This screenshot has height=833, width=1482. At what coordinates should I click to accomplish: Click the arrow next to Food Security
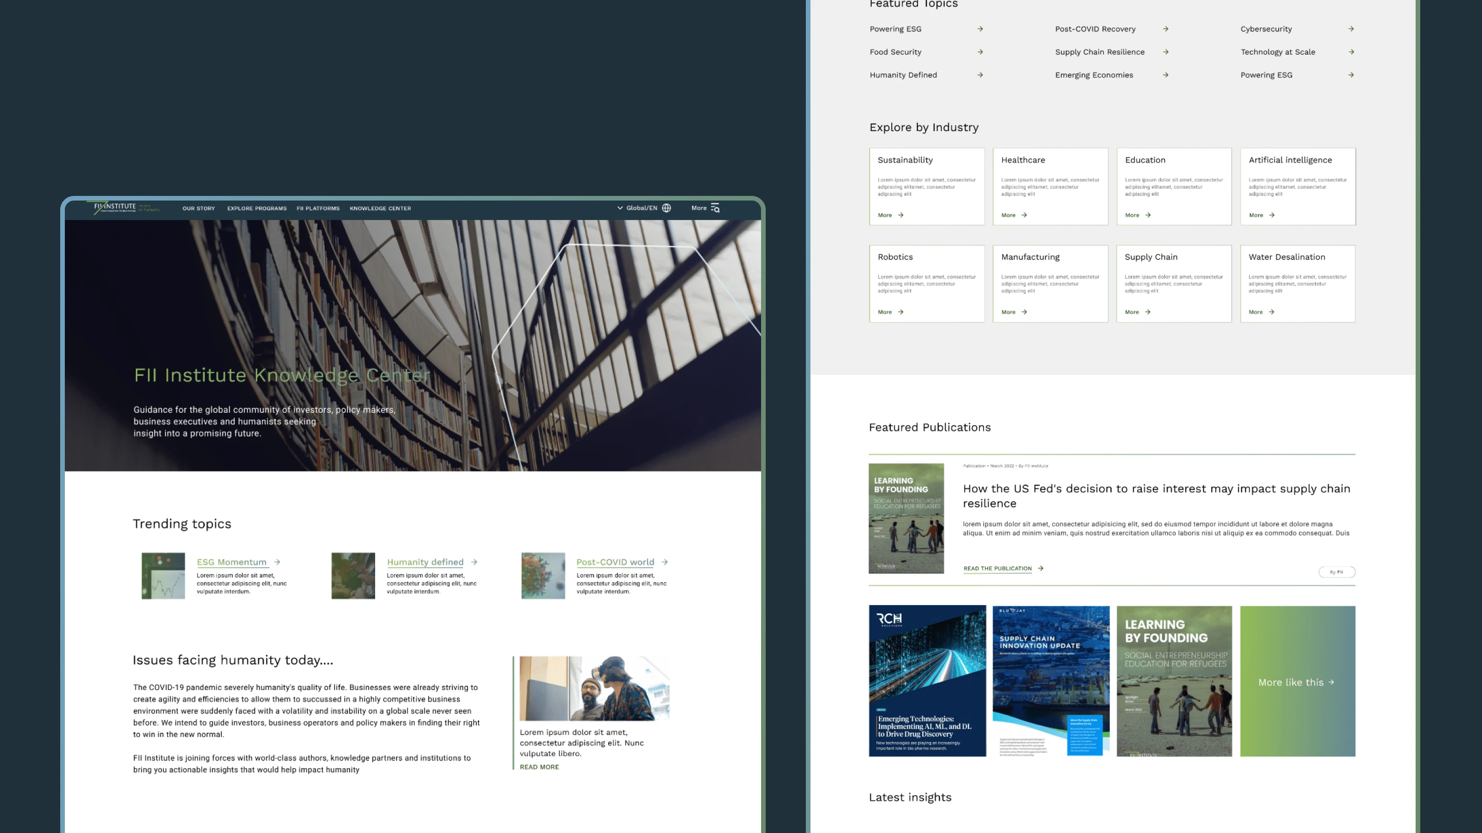coord(980,52)
